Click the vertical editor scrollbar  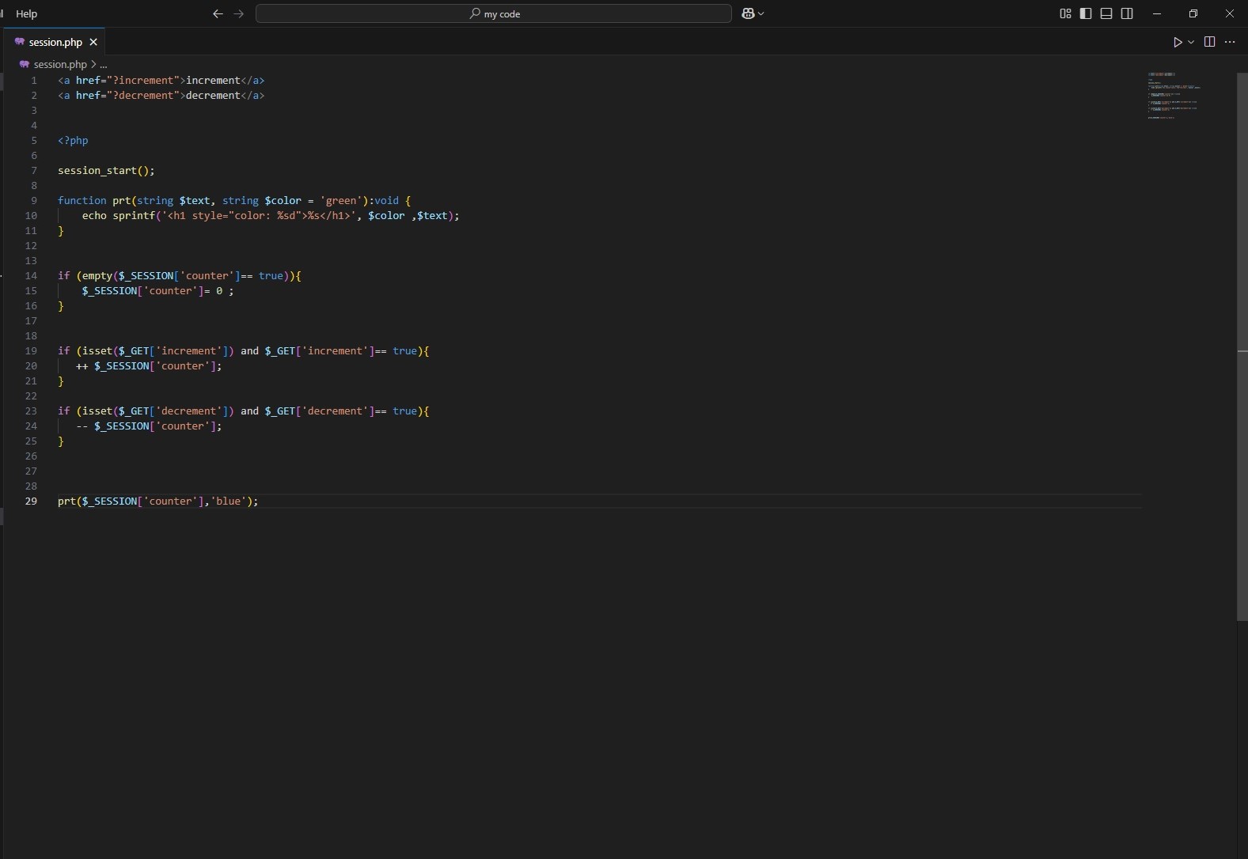[1242, 346]
